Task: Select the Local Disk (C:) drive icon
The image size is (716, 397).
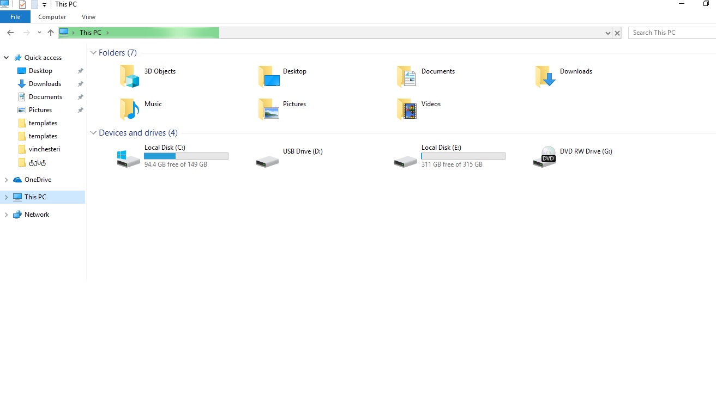Action: point(129,158)
